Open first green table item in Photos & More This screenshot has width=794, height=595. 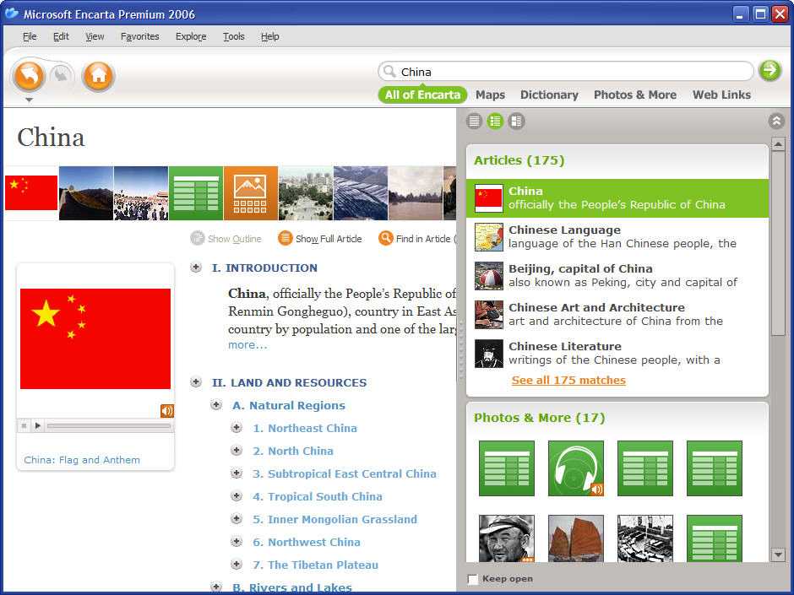pyautogui.click(x=506, y=468)
